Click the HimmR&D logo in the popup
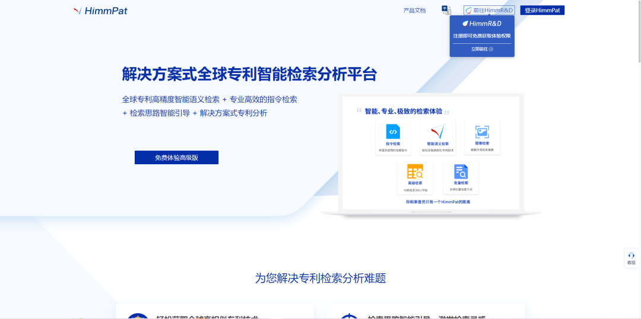The width and height of the screenshot is (641, 319). pos(482,24)
